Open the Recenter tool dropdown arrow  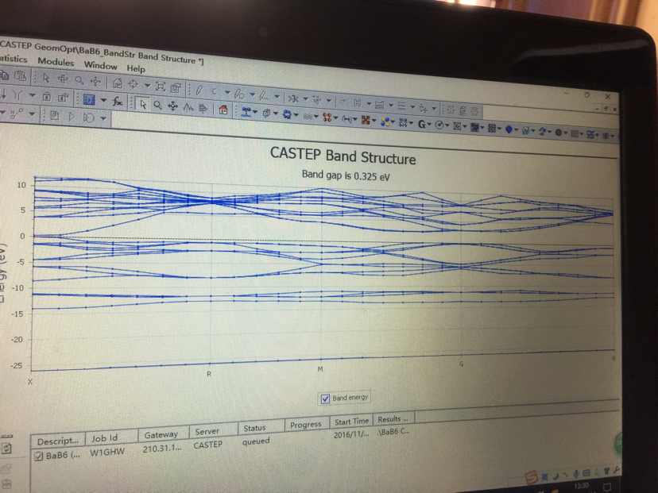click(x=147, y=85)
